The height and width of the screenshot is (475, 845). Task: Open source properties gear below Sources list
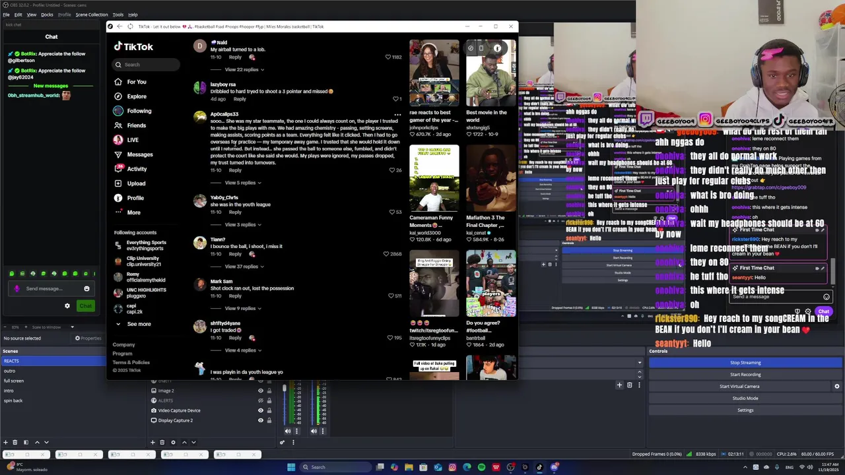click(x=173, y=442)
